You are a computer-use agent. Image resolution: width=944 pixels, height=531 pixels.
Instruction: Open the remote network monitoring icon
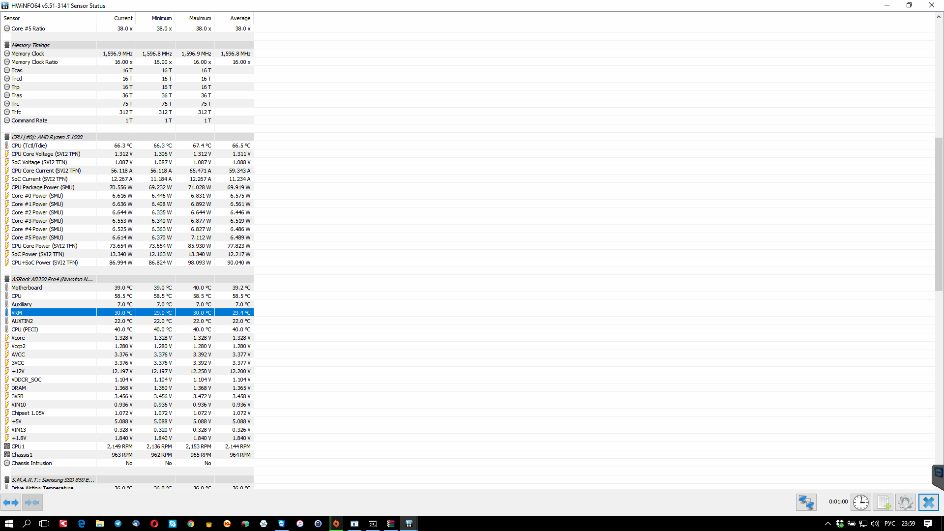(806, 502)
